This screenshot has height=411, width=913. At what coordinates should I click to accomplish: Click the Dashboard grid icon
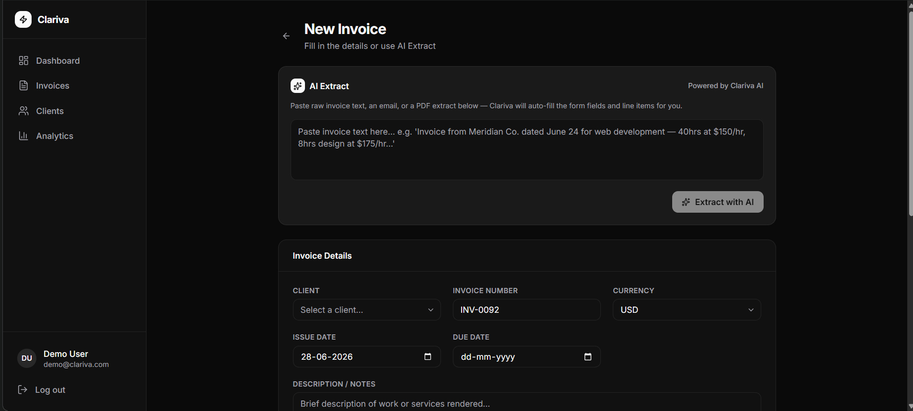[23, 60]
